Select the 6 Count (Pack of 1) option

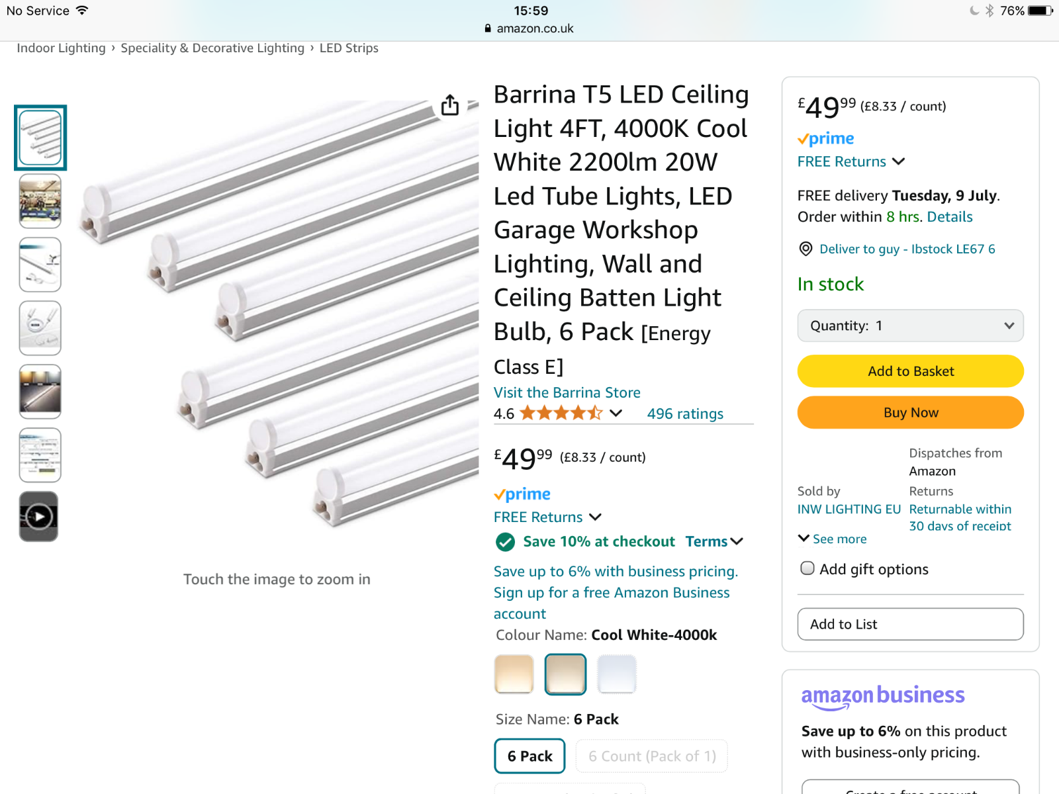click(x=652, y=756)
